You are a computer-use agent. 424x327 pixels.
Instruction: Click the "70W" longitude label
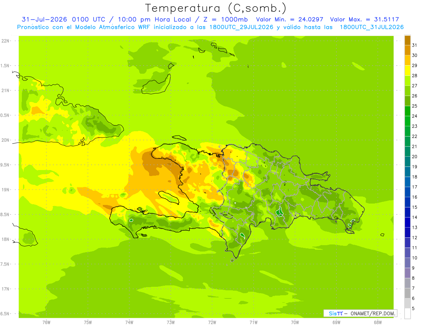[295, 322]
